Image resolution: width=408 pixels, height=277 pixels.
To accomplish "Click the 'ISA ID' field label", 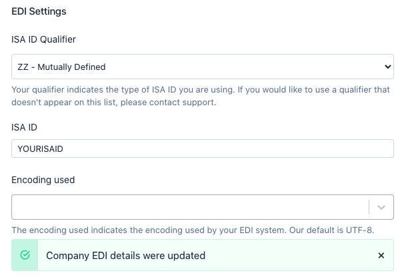I will (24, 127).
